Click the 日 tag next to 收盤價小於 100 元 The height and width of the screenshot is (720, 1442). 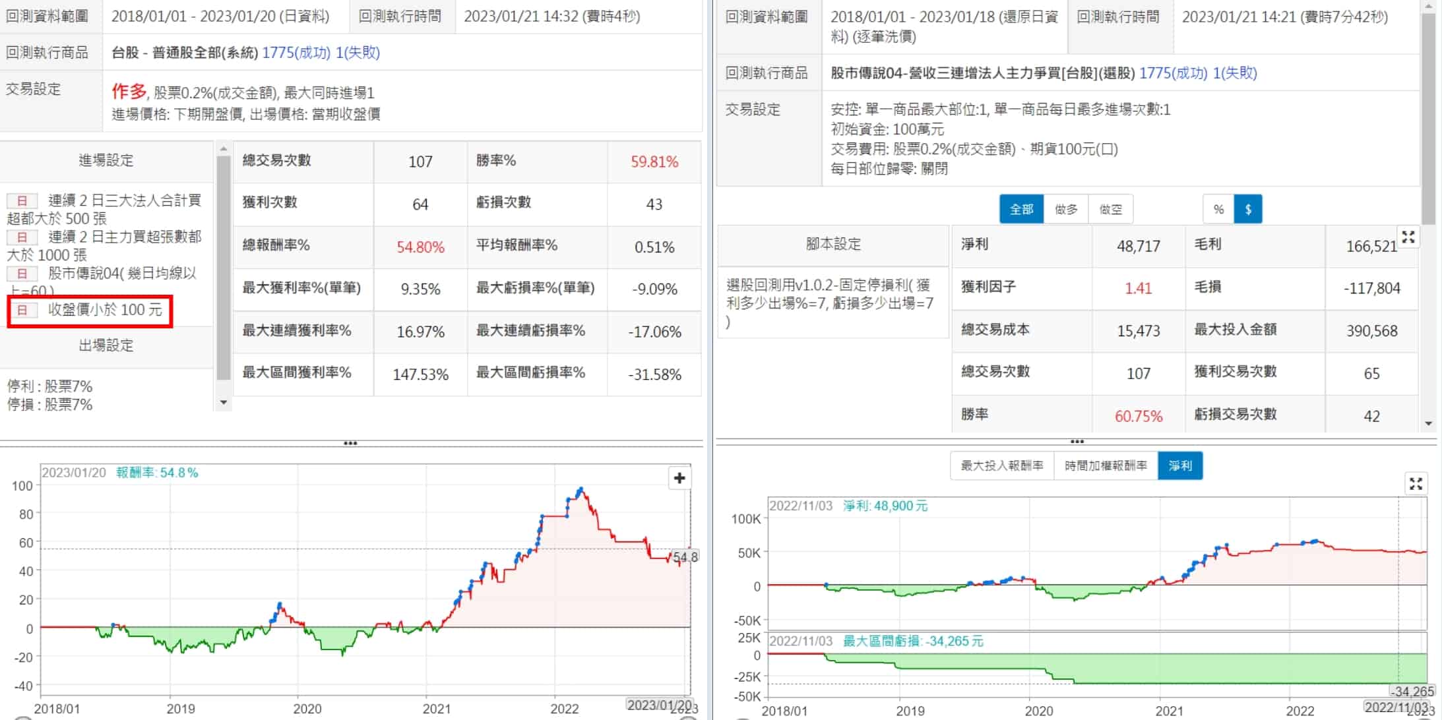22,310
